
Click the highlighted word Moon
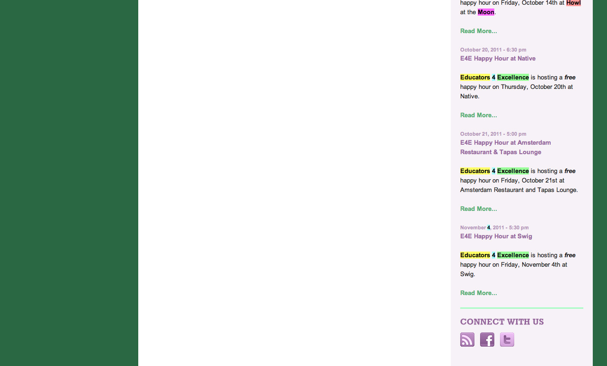pos(486,12)
